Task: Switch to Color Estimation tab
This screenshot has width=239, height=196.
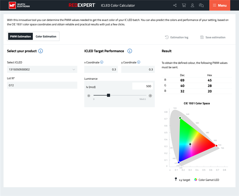Action: (46, 36)
